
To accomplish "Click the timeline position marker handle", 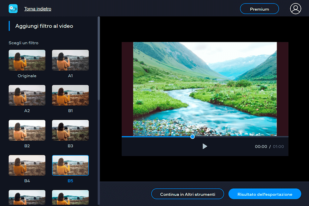I will 192,136.
